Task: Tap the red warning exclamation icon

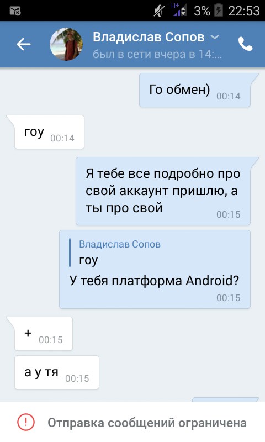Action: [26, 422]
